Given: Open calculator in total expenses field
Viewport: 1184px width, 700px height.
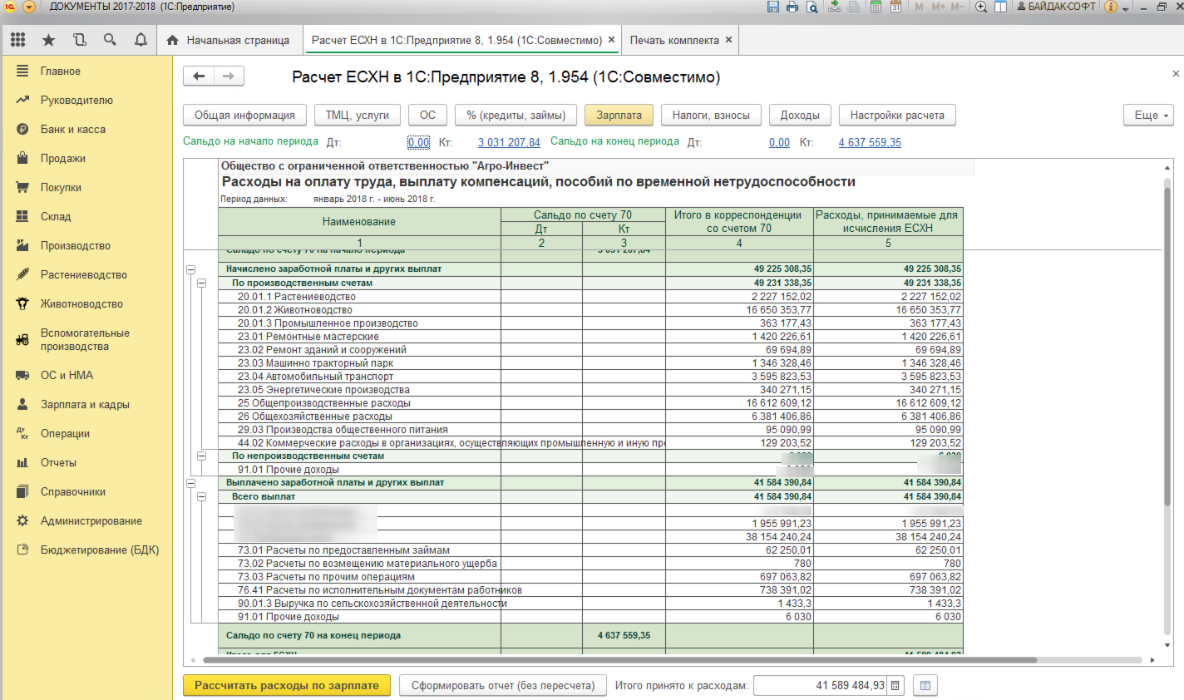Looking at the screenshot, I should coord(895,686).
